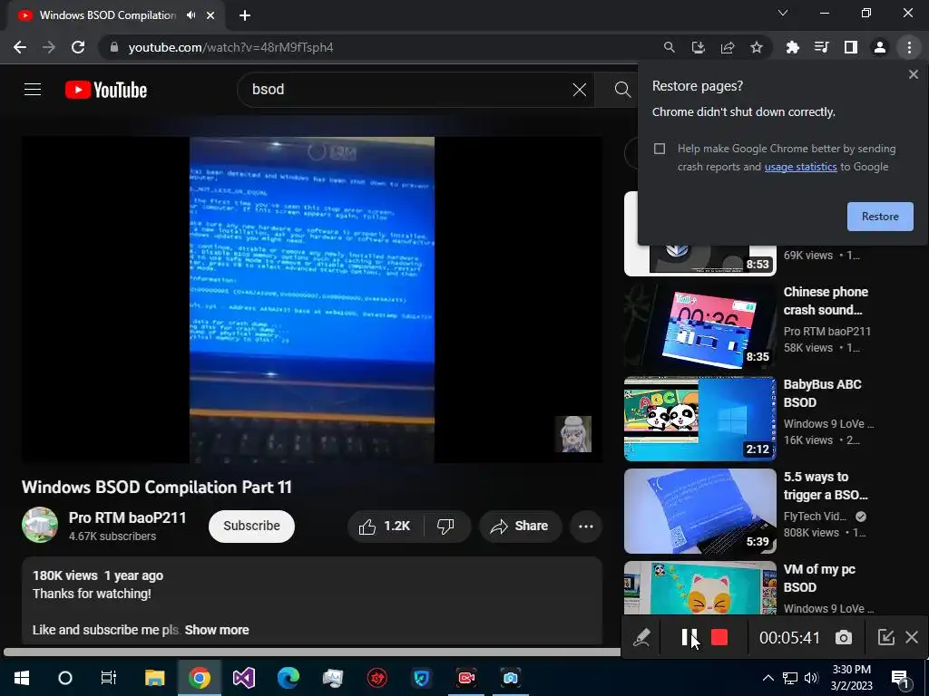Click the BSOD video player
This screenshot has height=696, width=929.
[x=312, y=299]
